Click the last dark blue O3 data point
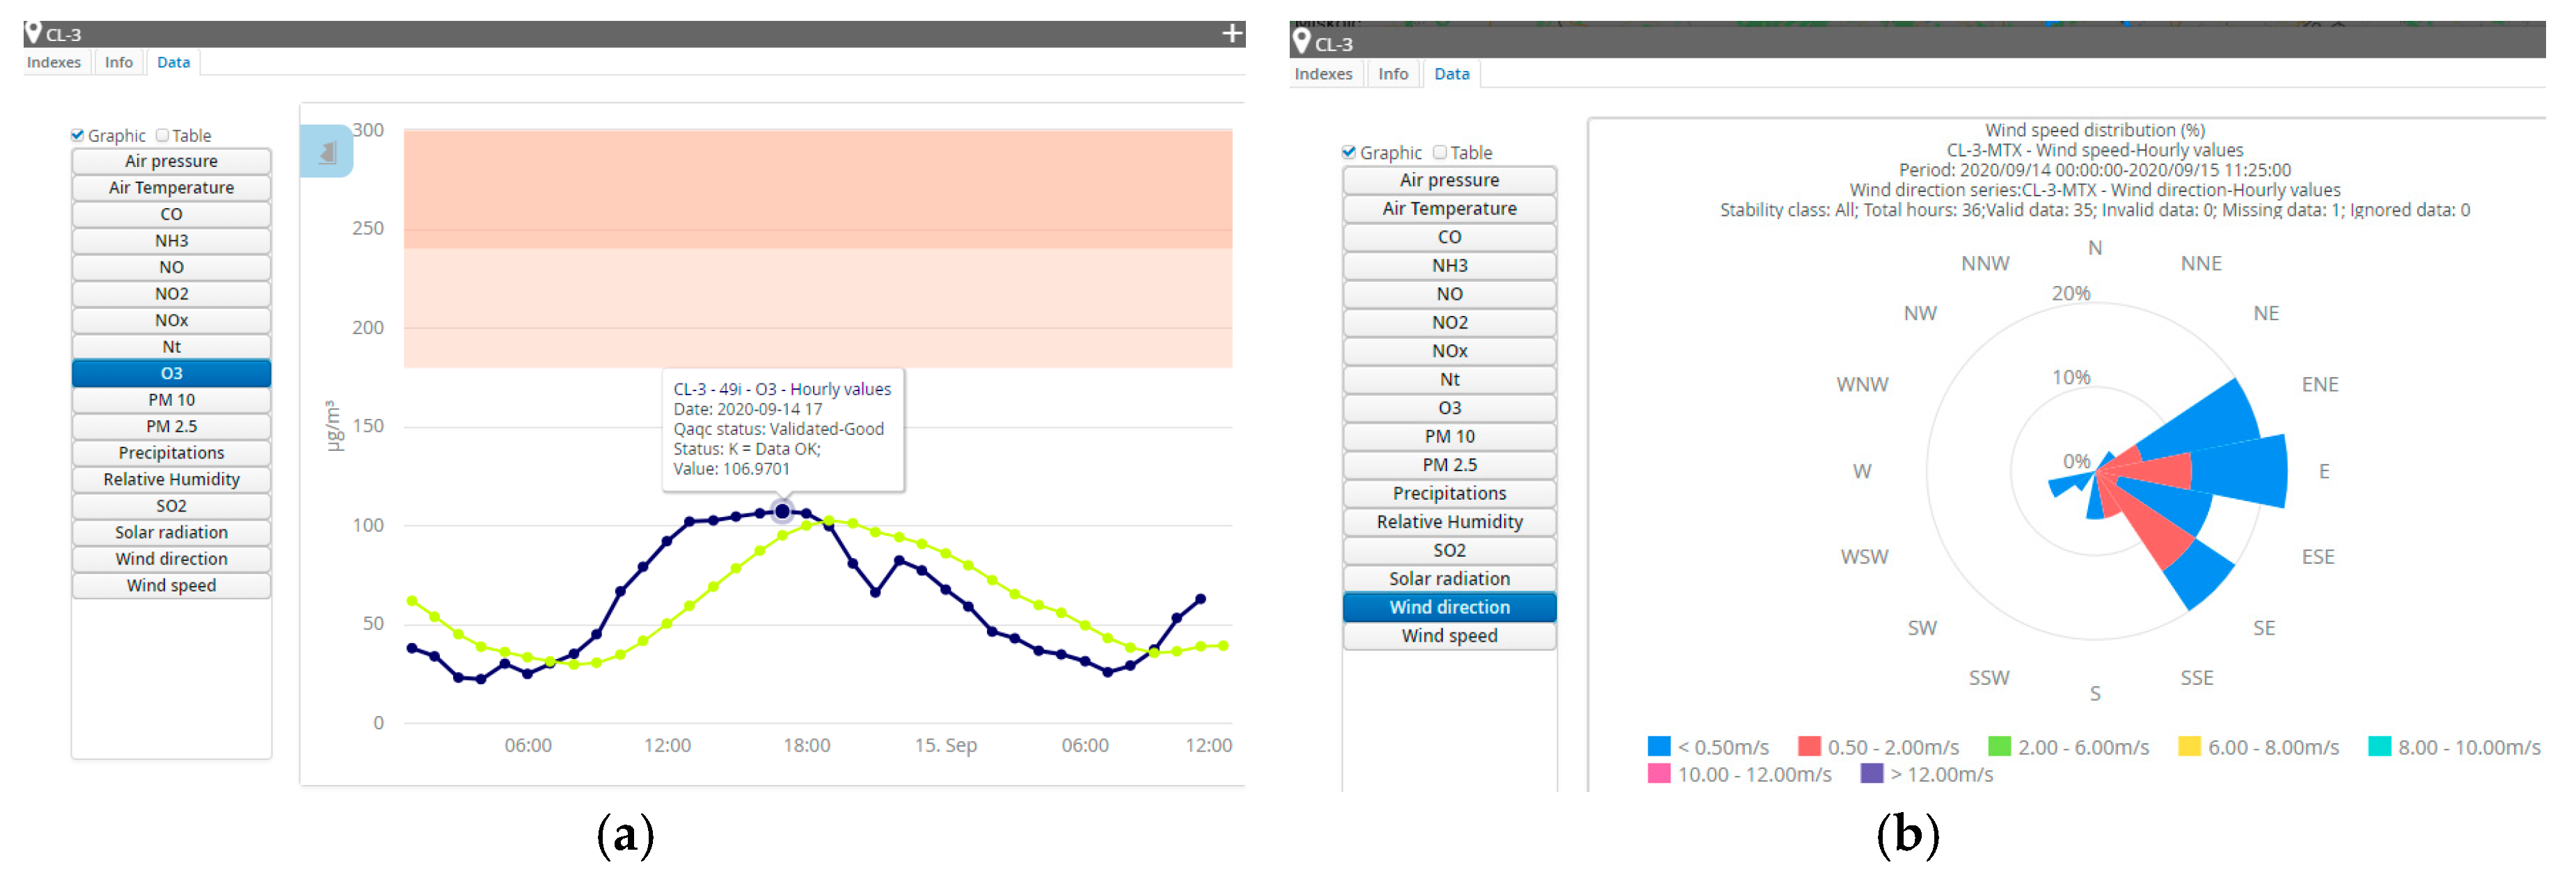Viewport: 2576px width, 881px height. pyautogui.click(x=1200, y=600)
